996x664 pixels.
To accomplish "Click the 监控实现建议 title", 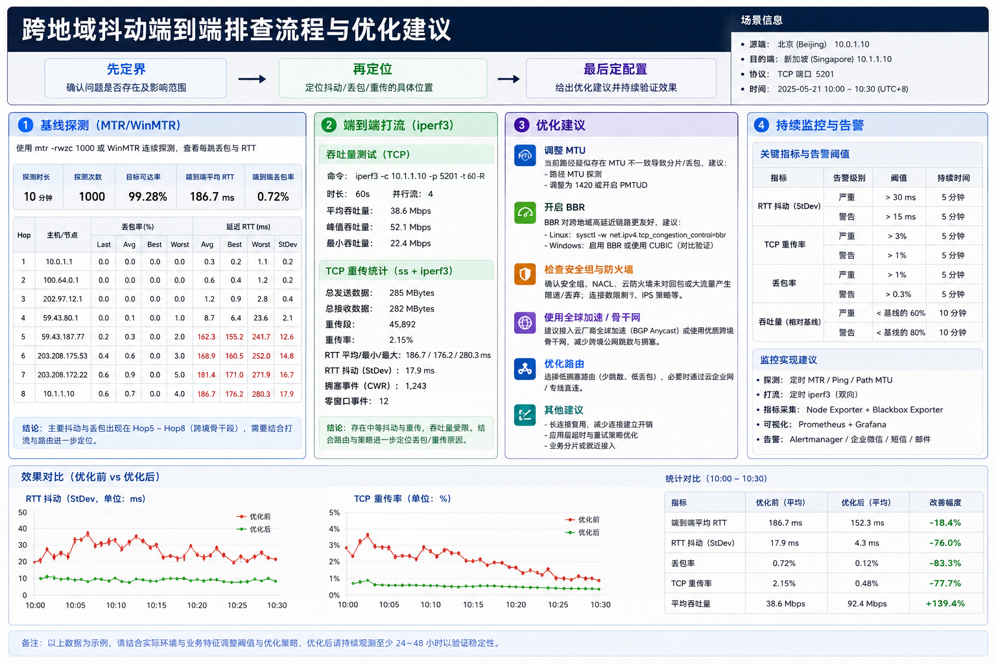I will 788,360.
